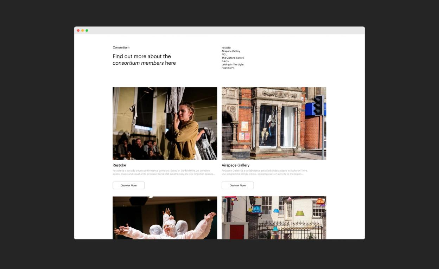
Task: Maximize the window with the green button
Action: click(87, 31)
